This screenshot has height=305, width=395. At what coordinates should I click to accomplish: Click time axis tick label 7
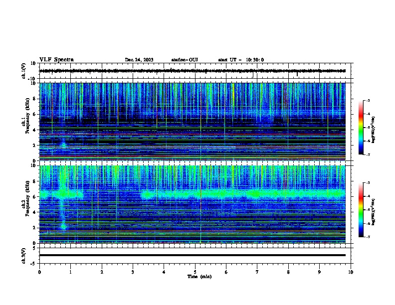[257, 272]
